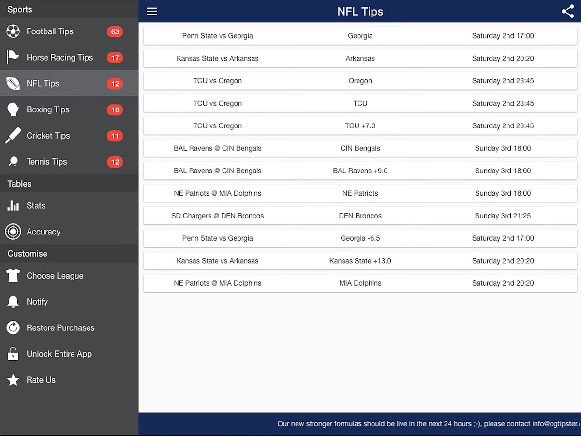
Task: Click the soccer ball Football Tips icon
Action: click(13, 31)
